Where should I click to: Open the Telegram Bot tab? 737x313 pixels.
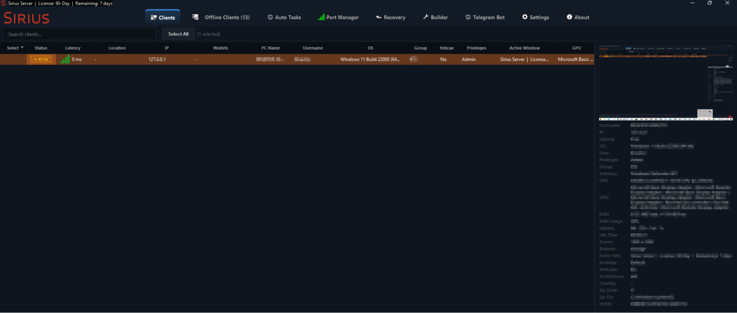485,17
